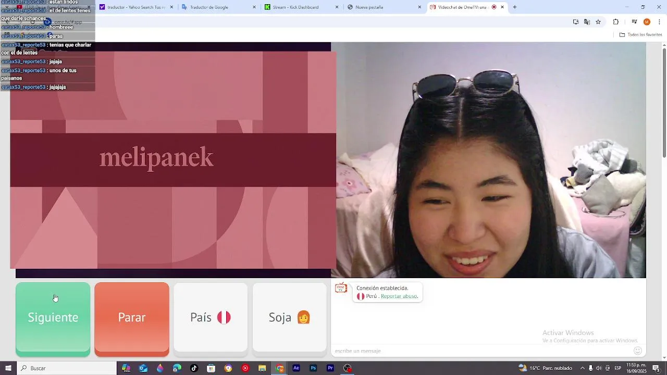667x375 pixels.
Task: Open the clock showing 11:53 p. m.
Action: point(636,368)
